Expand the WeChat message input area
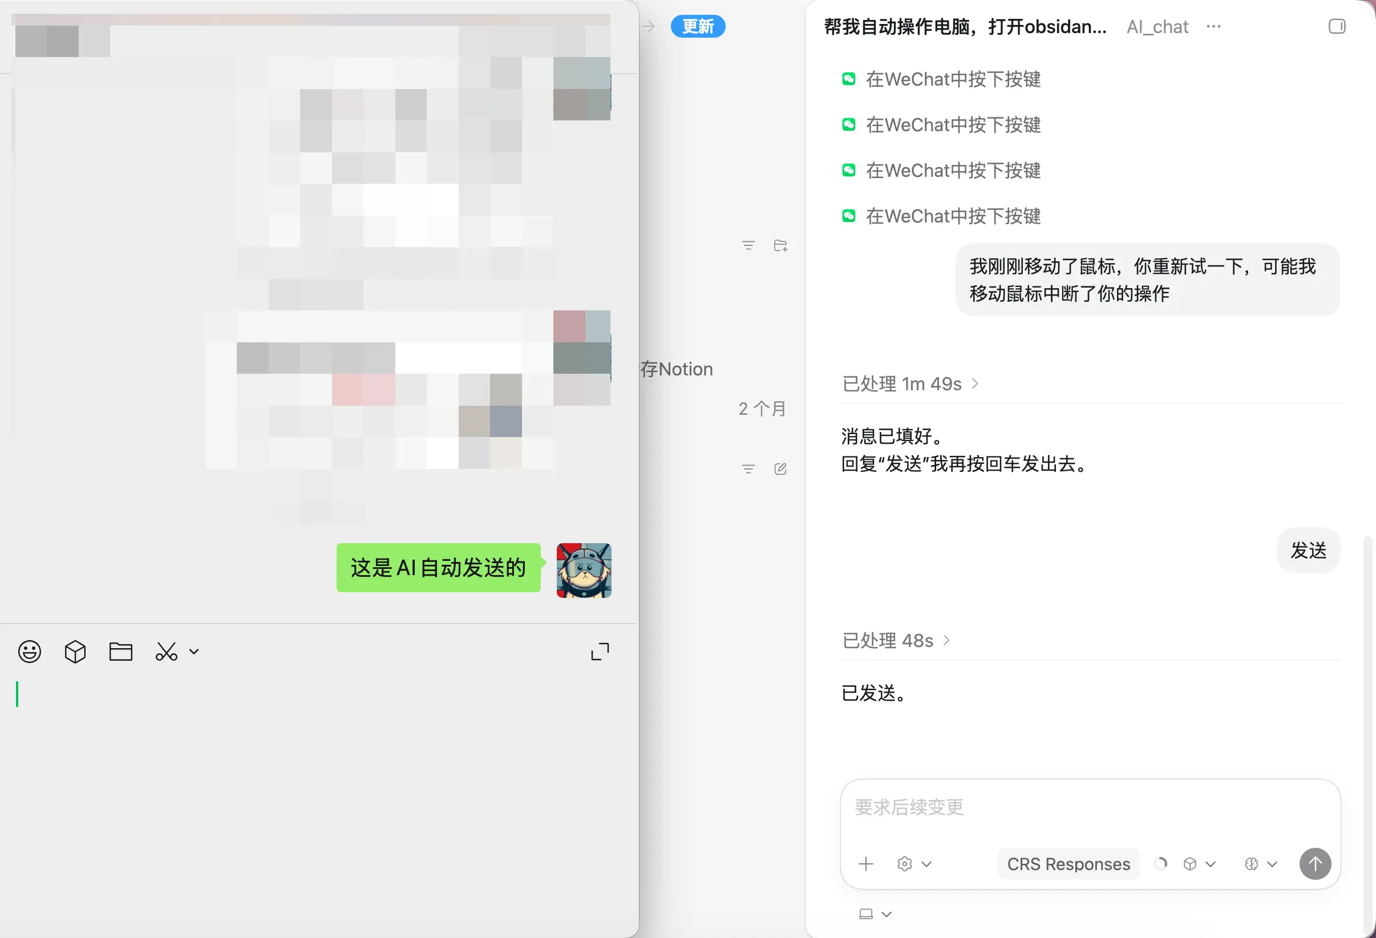 [600, 652]
